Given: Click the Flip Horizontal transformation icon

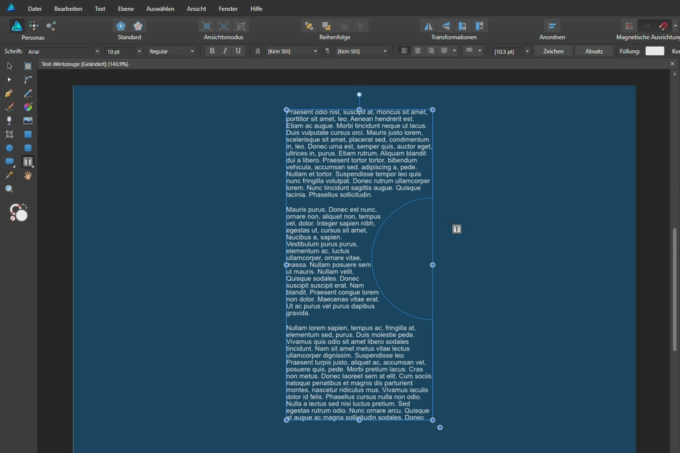Looking at the screenshot, I should coord(428,26).
